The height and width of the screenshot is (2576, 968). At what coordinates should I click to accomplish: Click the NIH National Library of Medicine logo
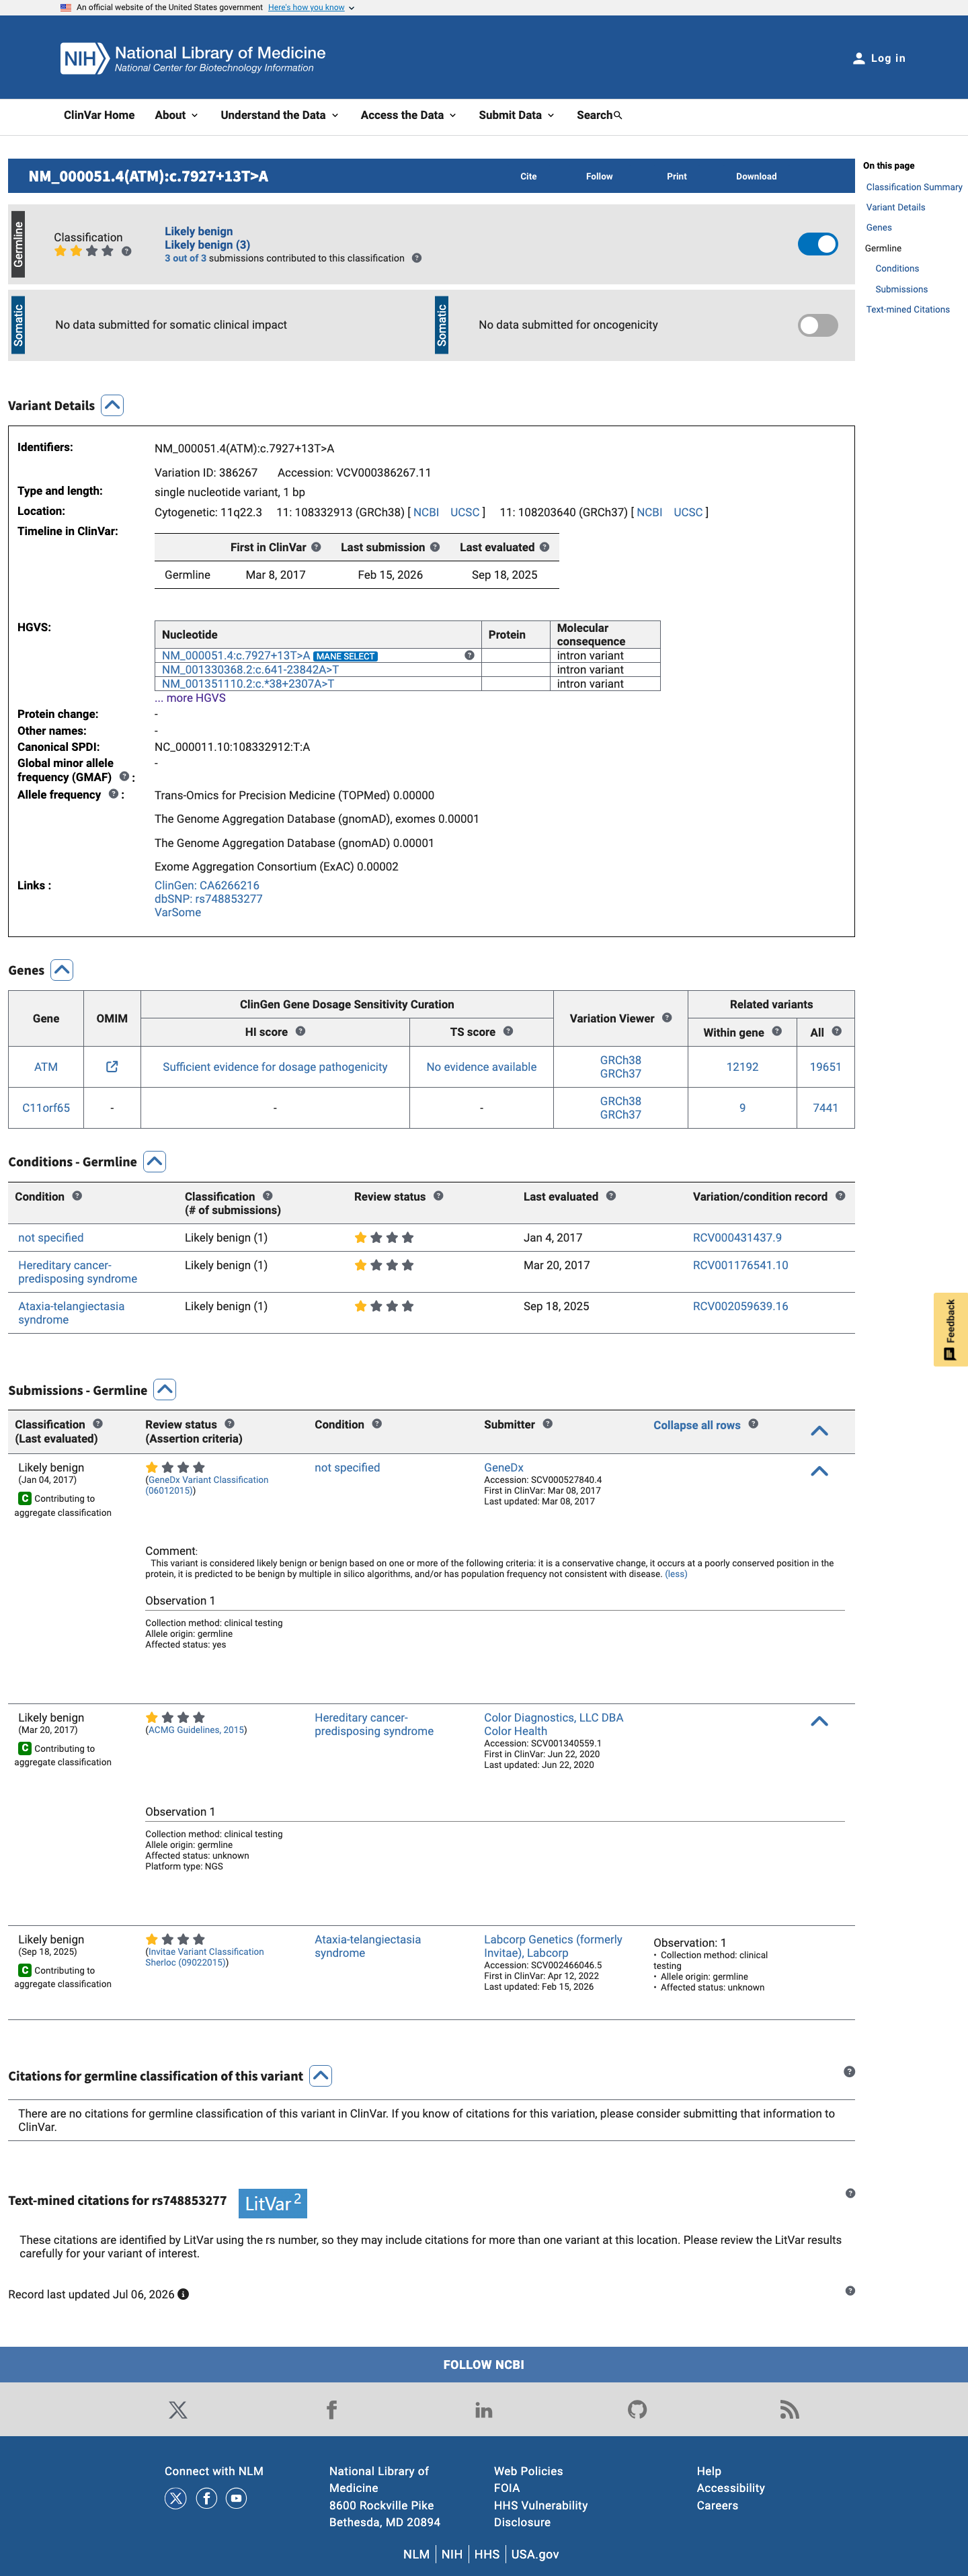tap(193, 58)
